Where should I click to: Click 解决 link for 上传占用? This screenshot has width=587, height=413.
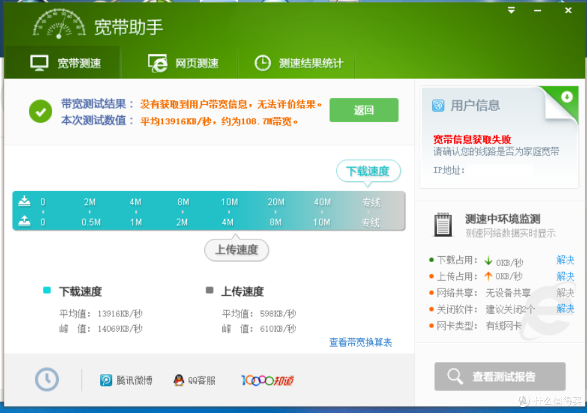pyautogui.click(x=565, y=276)
